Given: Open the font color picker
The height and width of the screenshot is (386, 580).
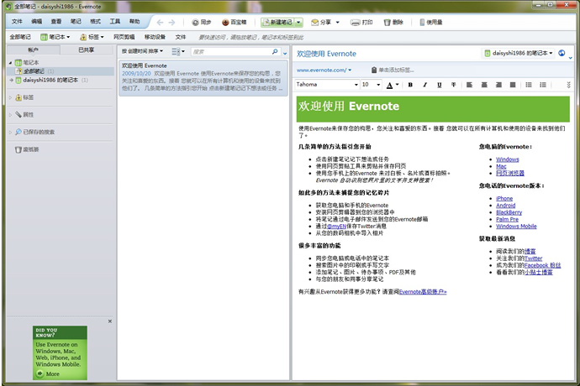Looking at the screenshot, I should pos(391,85).
